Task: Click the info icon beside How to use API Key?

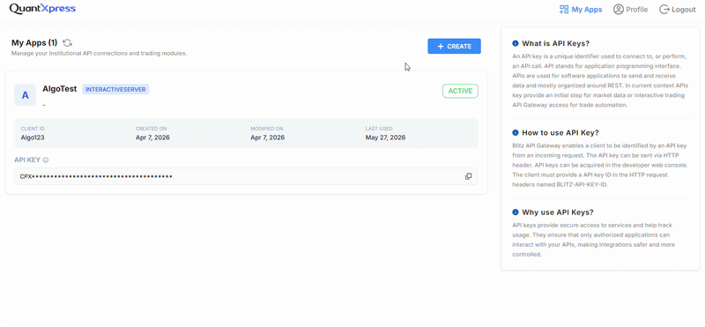Action: pos(516,133)
